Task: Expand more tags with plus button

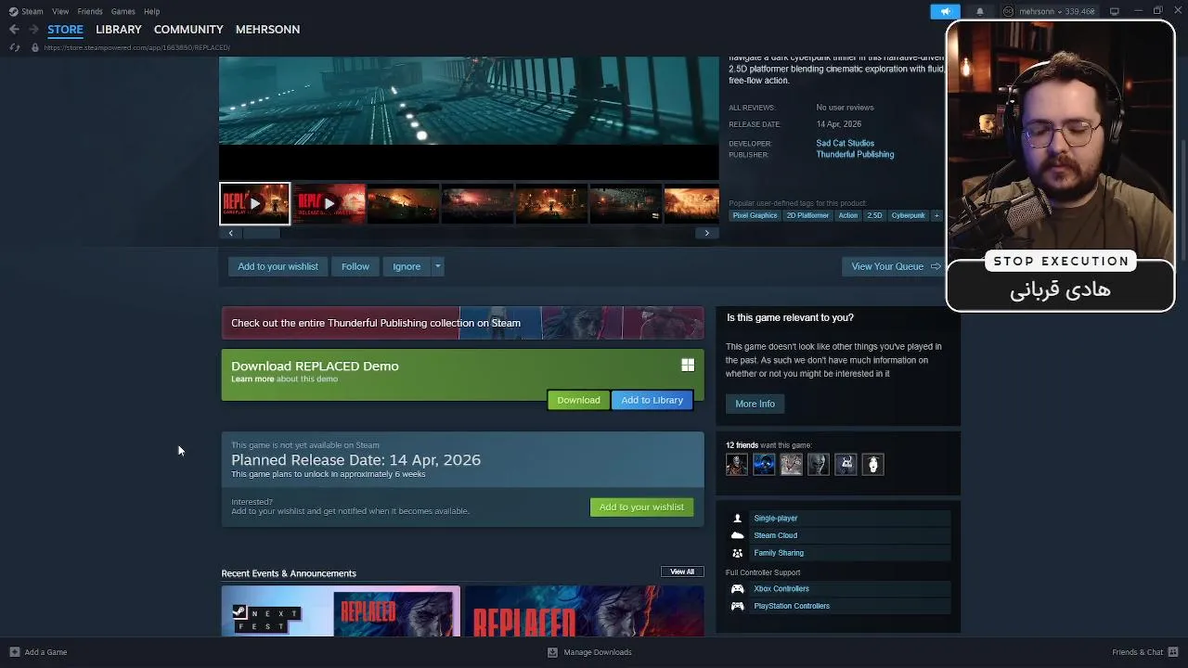Action: tap(936, 215)
